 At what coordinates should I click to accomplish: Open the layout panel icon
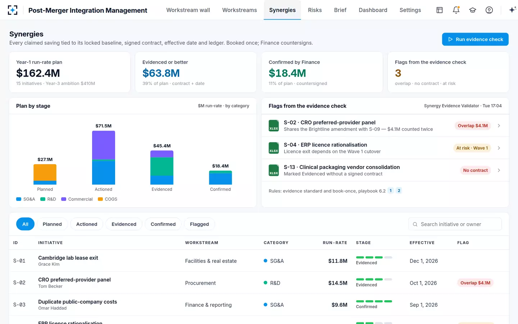tap(440, 10)
